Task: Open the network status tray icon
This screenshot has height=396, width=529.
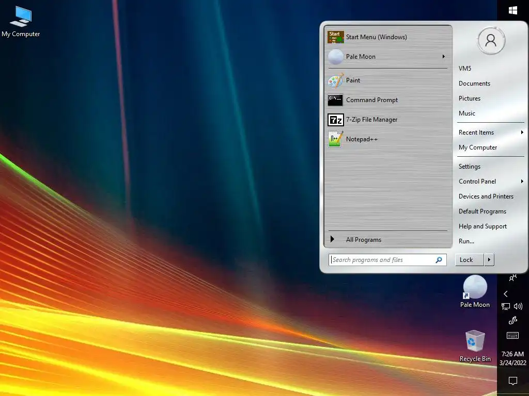Action: point(506,306)
